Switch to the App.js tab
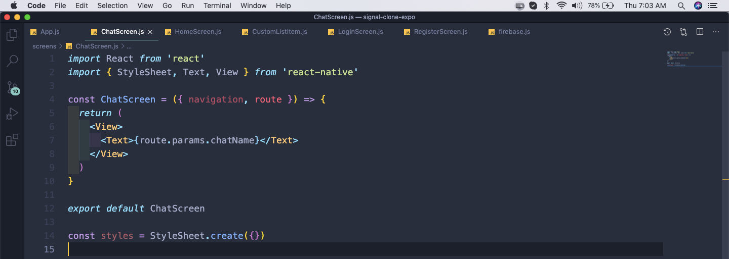Image resolution: width=729 pixels, height=259 pixels. 45,32
